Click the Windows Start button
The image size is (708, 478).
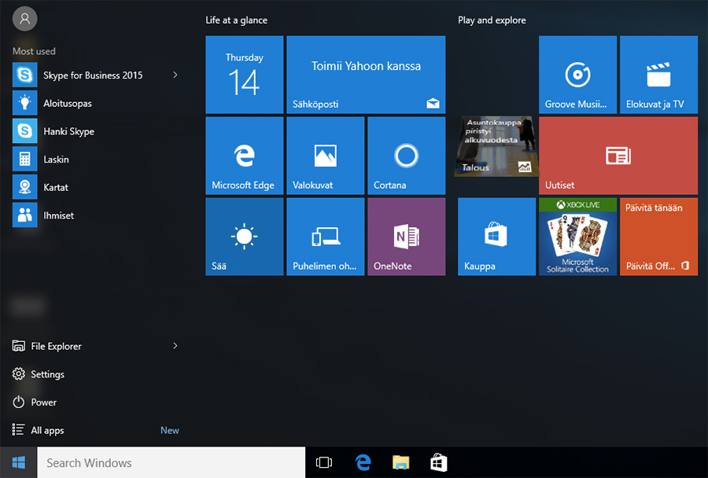18,463
